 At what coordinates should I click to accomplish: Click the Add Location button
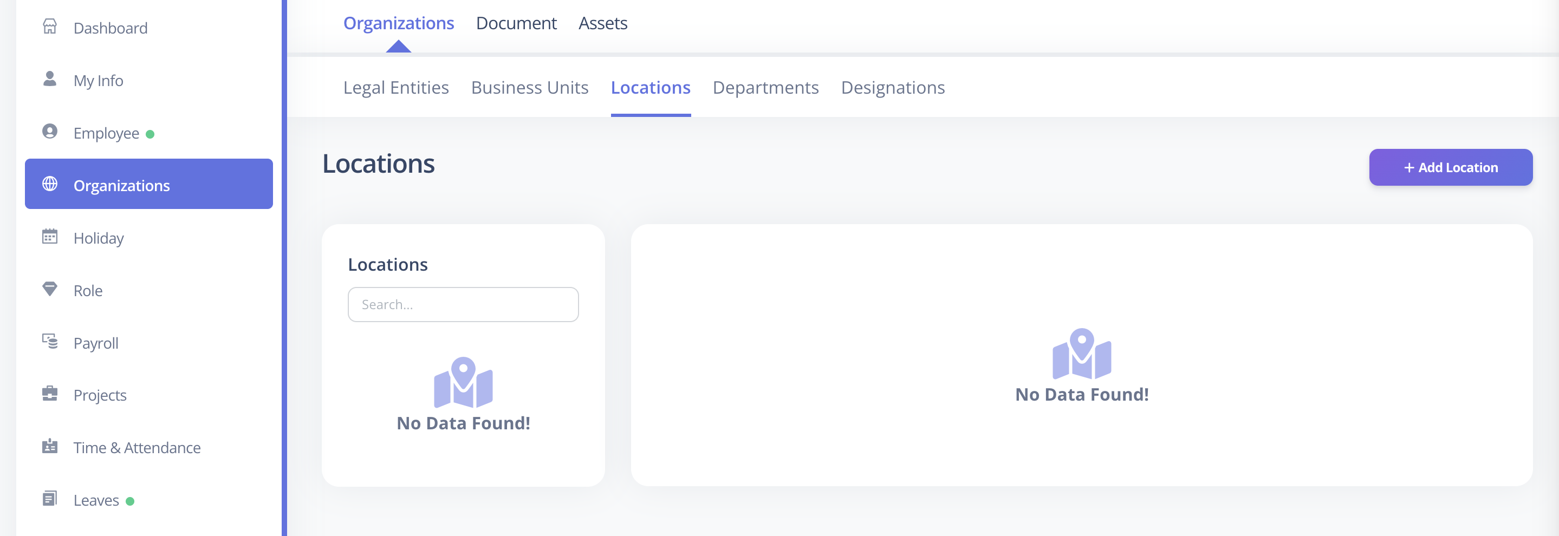[x=1451, y=168]
